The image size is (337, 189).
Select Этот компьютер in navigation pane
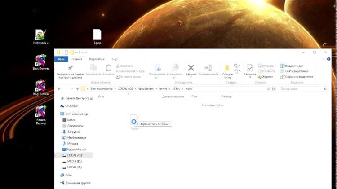tap(74, 114)
